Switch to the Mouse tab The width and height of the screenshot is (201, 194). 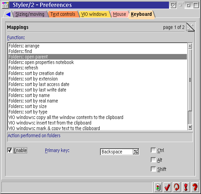[x=120, y=14]
